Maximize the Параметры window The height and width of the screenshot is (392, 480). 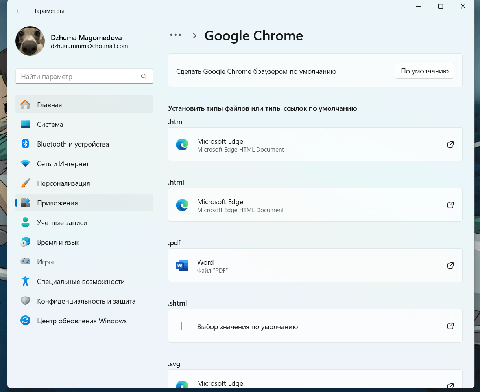pyautogui.click(x=441, y=6)
